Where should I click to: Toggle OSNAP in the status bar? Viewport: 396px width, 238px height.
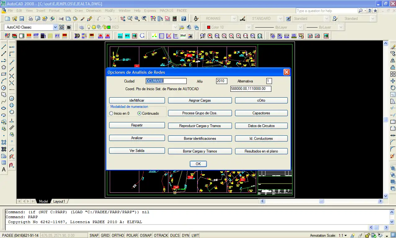(145, 236)
